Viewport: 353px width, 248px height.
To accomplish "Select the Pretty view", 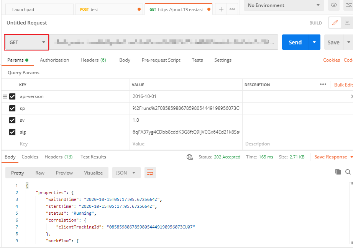I will tap(17, 173).
